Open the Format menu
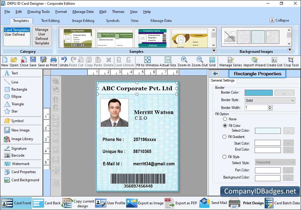Screen dimensions: 301x210 [x=61, y=12]
